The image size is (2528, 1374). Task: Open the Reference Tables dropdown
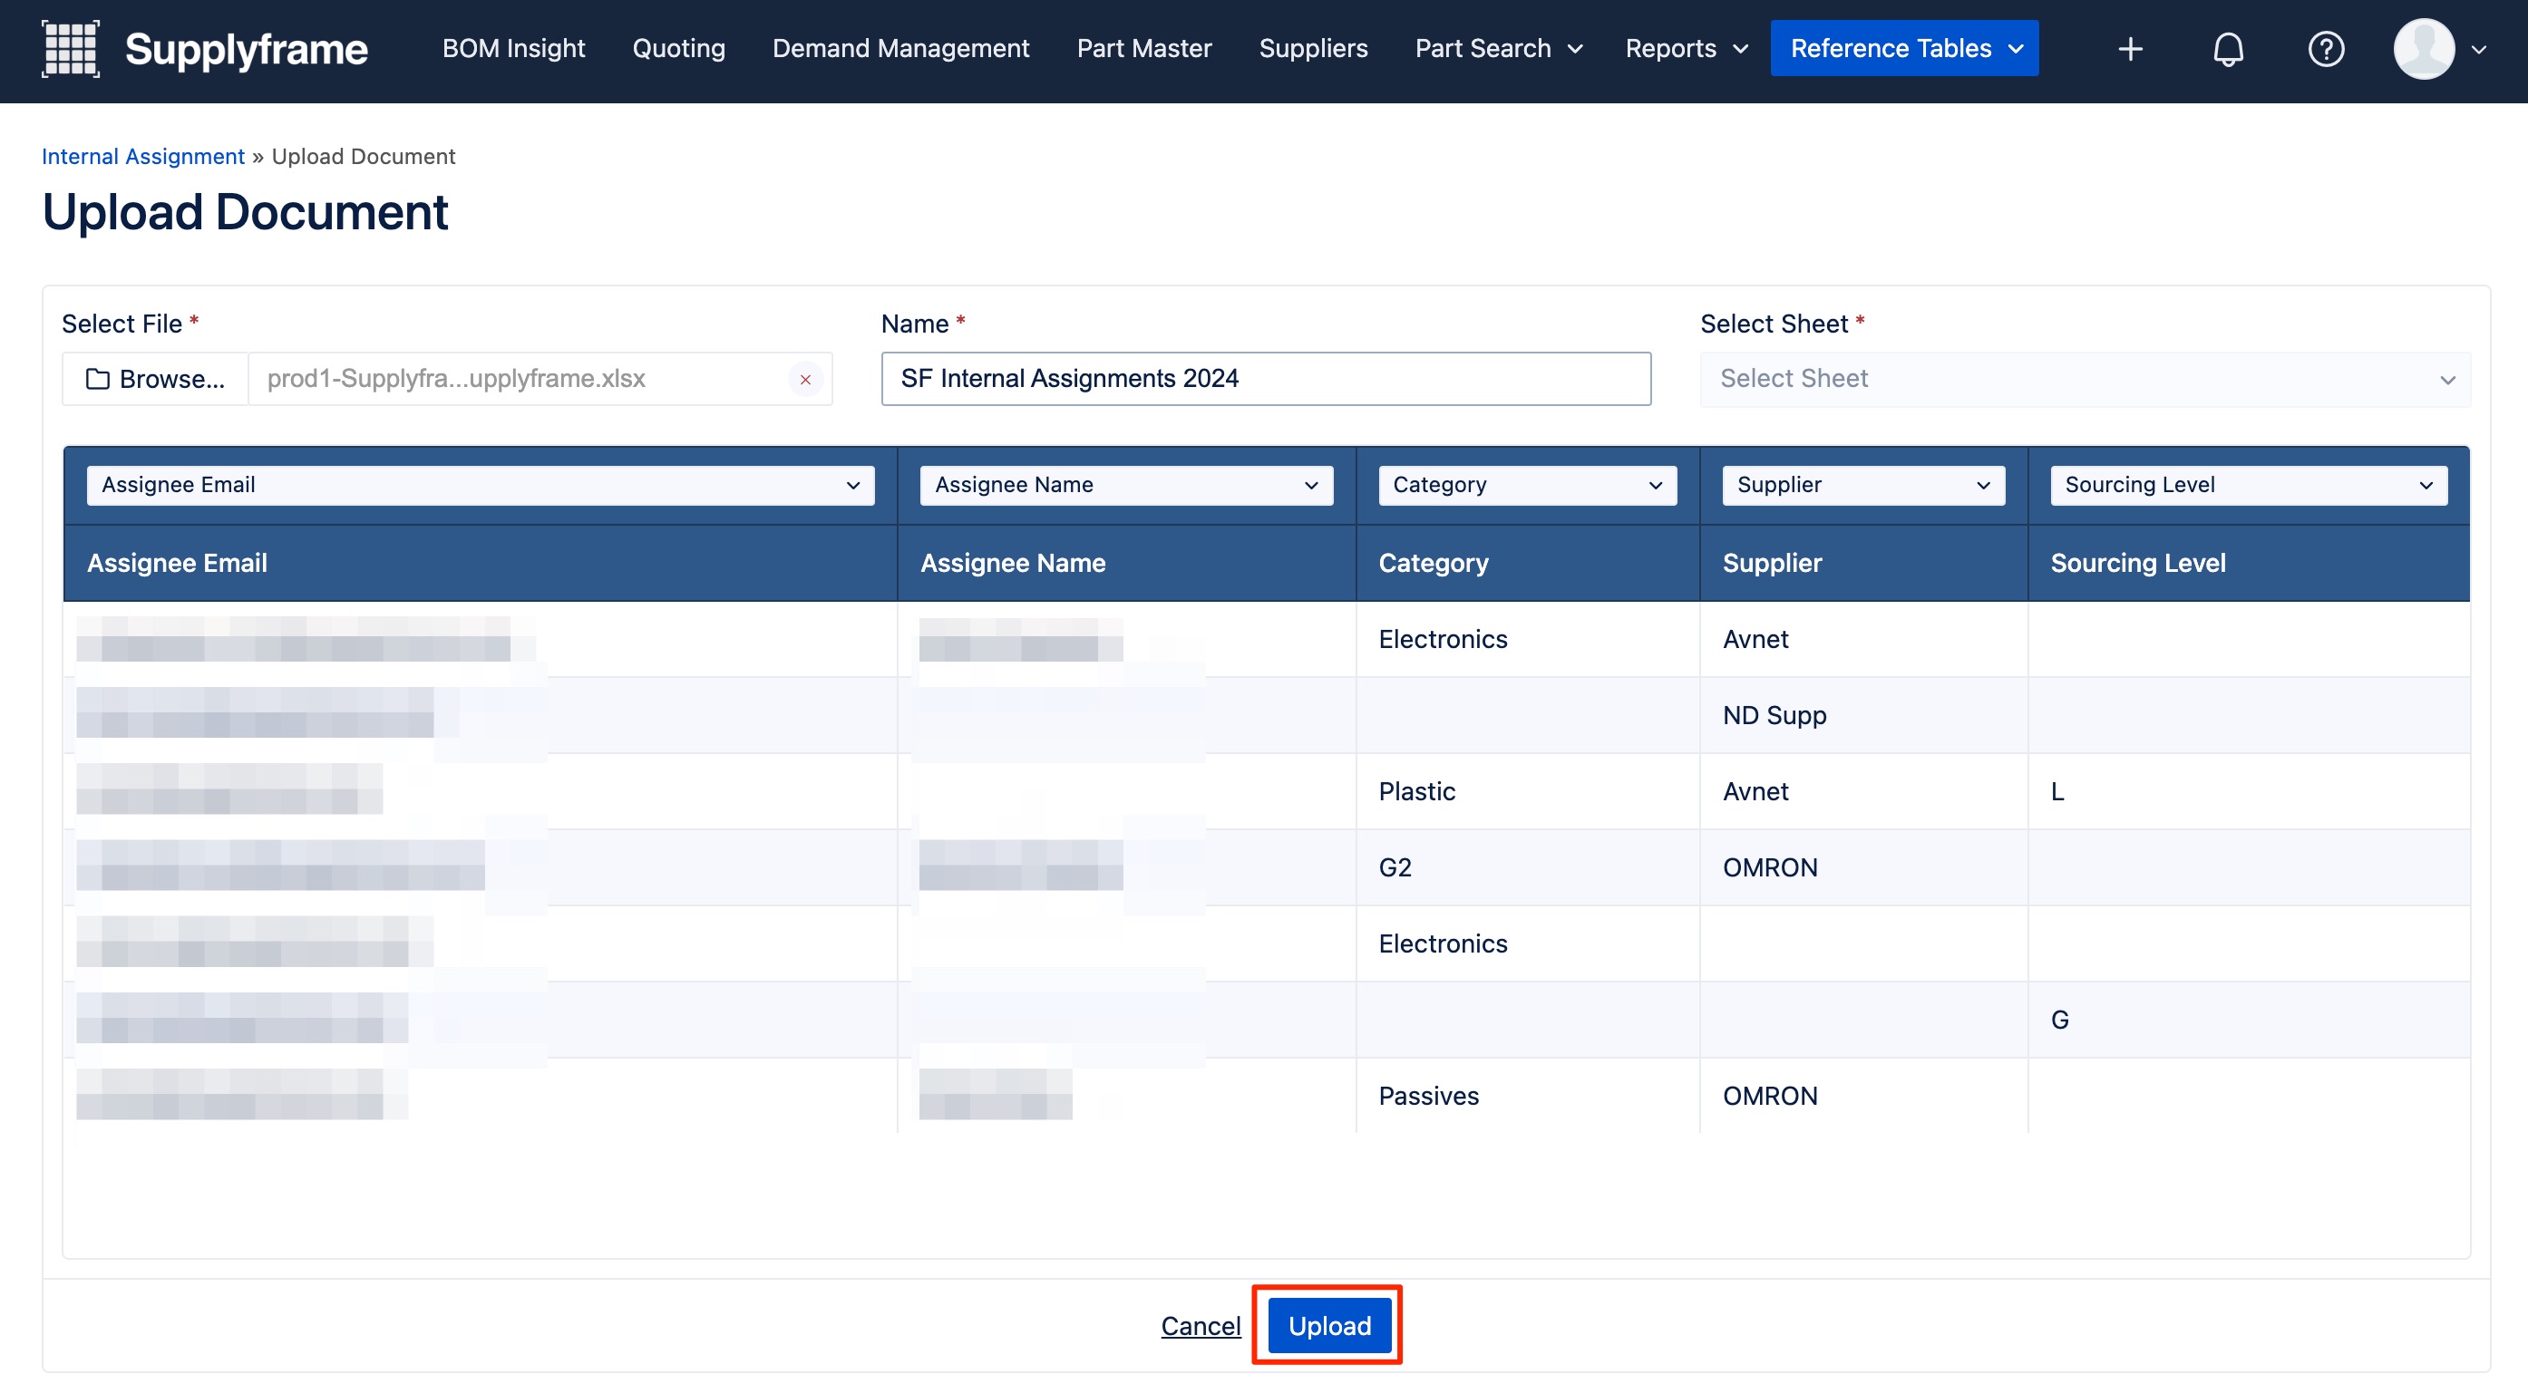(x=1904, y=48)
